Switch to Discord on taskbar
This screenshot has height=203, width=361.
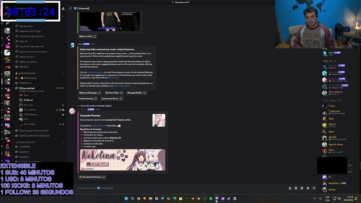pyautogui.click(x=217, y=198)
